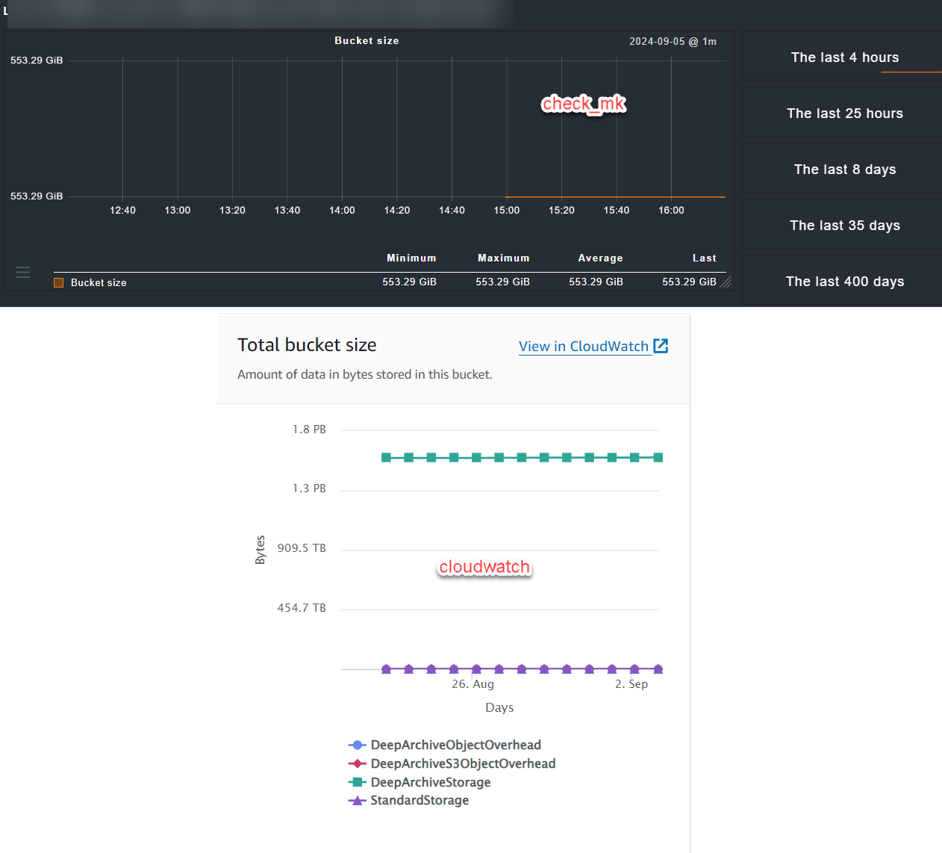Click the Bucket size graph title
Screen dimensions: 942x853
tap(366, 41)
